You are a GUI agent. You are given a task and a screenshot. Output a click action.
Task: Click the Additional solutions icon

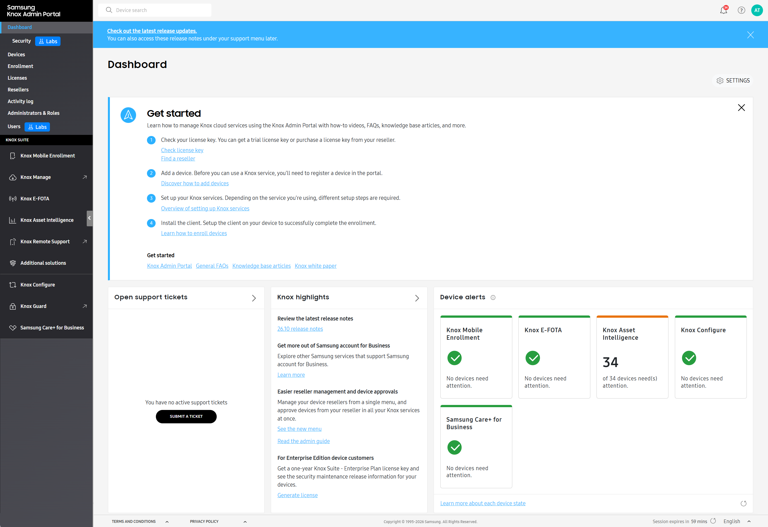pyautogui.click(x=13, y=263)
